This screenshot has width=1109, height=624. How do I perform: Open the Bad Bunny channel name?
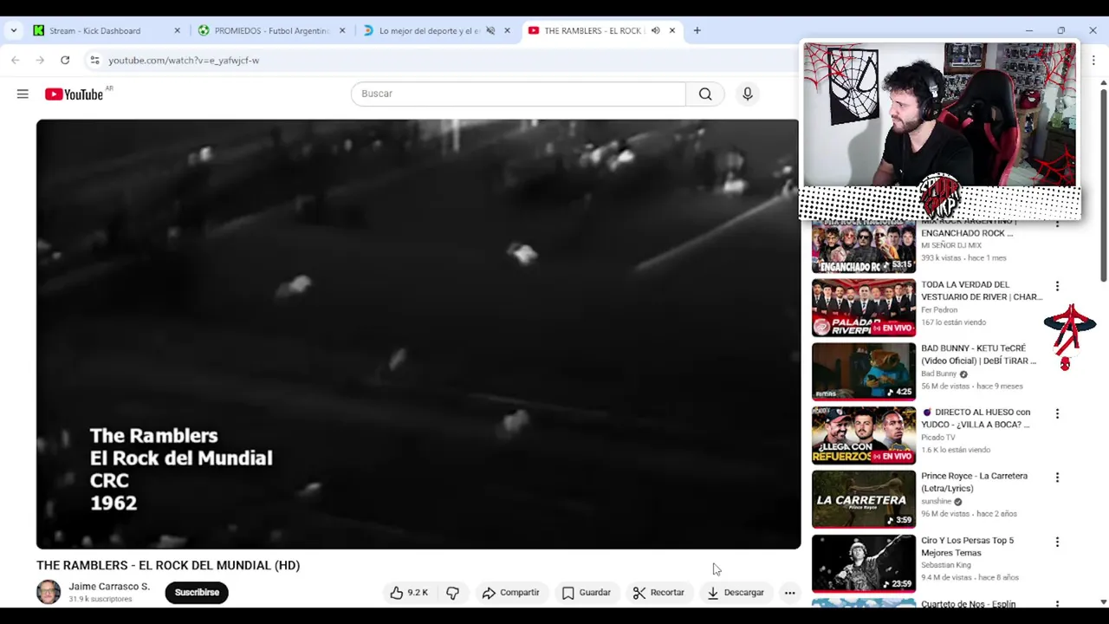tap(938, 374)
